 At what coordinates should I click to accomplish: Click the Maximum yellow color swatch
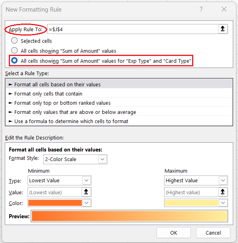(192, 203)
